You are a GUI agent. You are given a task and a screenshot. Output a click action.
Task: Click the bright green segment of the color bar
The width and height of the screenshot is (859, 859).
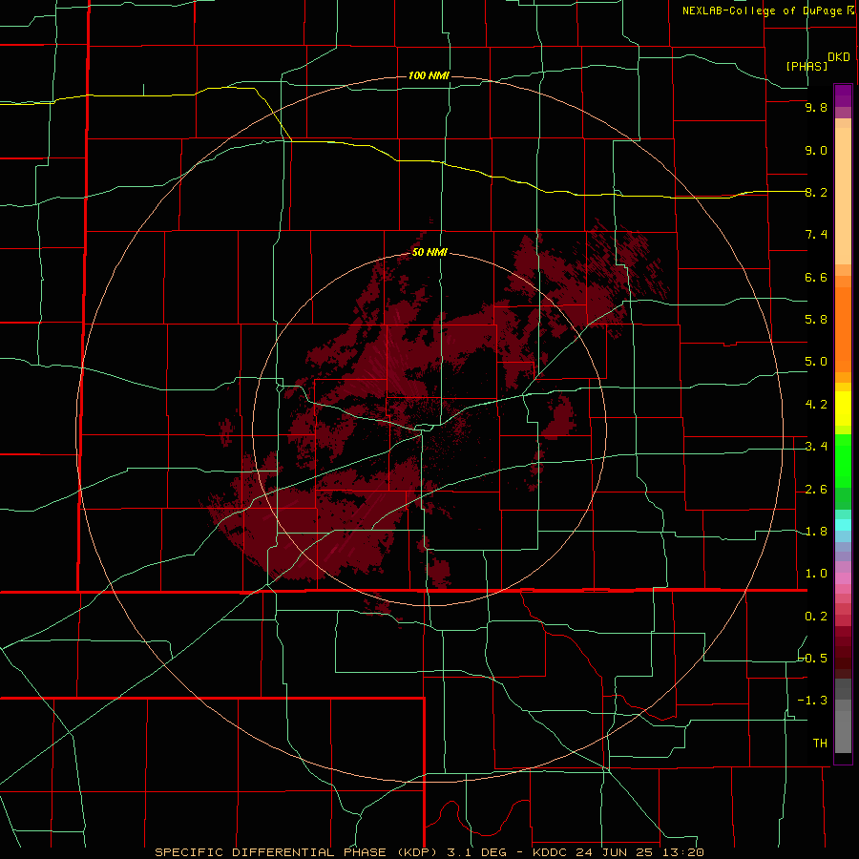(843, 461)
